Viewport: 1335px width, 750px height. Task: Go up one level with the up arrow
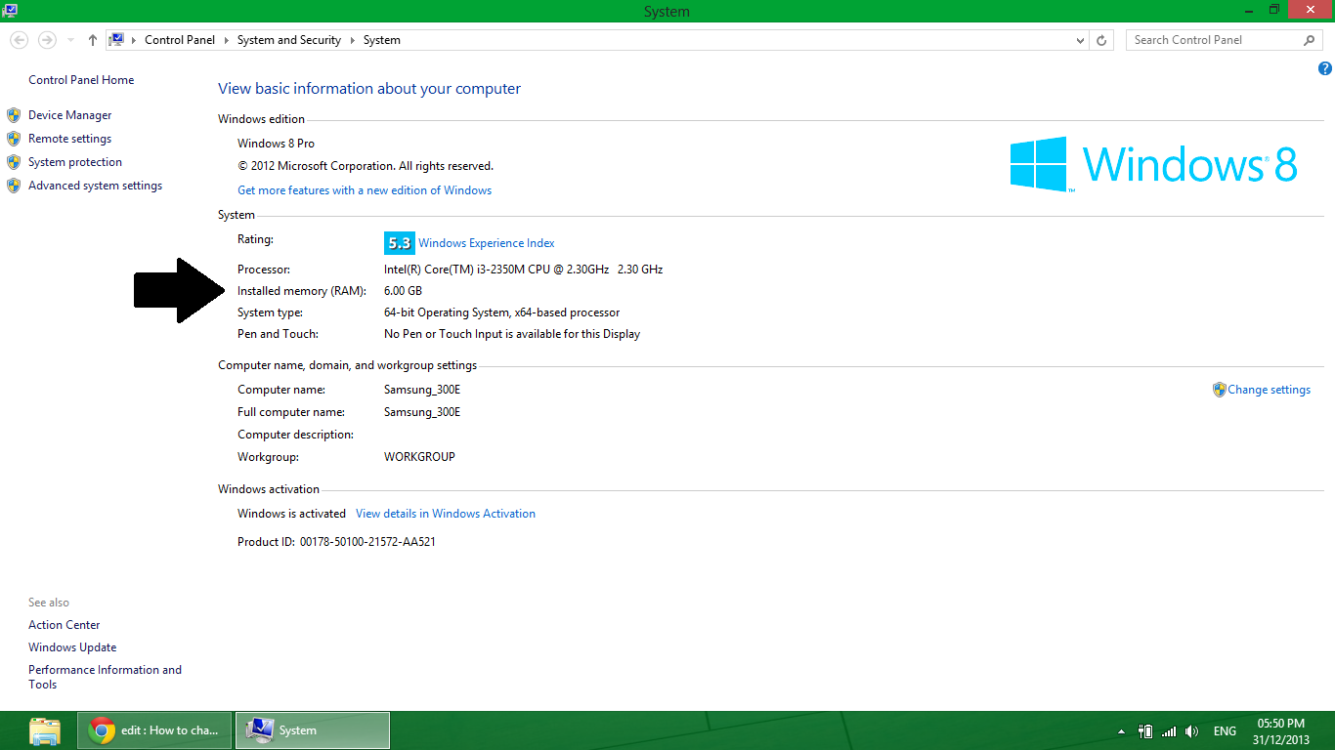coord(92,40)
